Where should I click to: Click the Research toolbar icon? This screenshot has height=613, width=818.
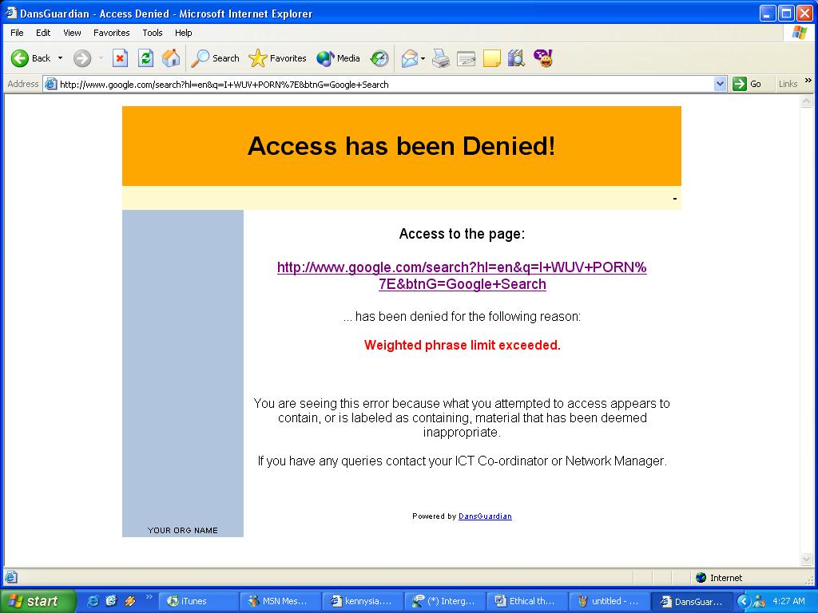(x=516, y=58)
